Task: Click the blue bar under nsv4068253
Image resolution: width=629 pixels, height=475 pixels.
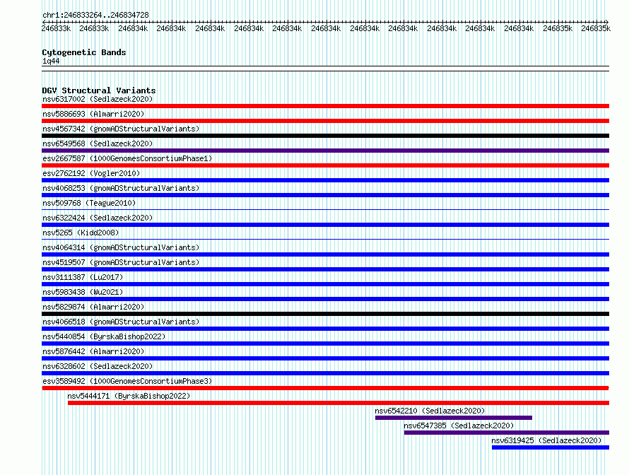Action: pyautogui.click(x=325, y=195)
